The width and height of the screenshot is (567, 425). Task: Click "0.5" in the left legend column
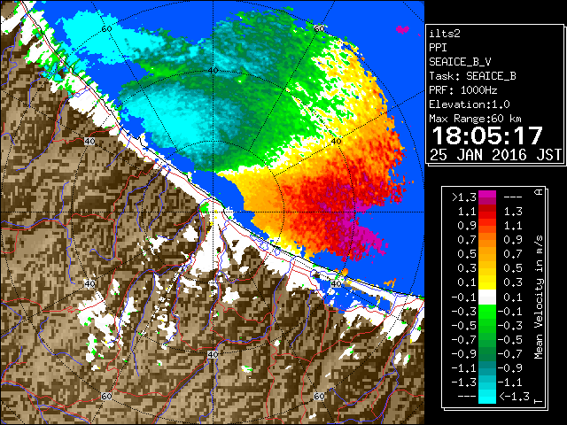[467, 254]
